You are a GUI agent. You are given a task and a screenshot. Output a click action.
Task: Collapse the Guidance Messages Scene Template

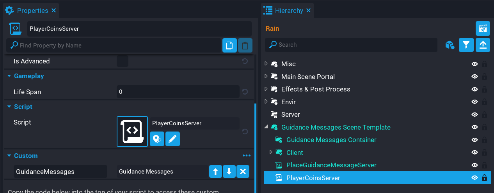click(x=266, y=127)
